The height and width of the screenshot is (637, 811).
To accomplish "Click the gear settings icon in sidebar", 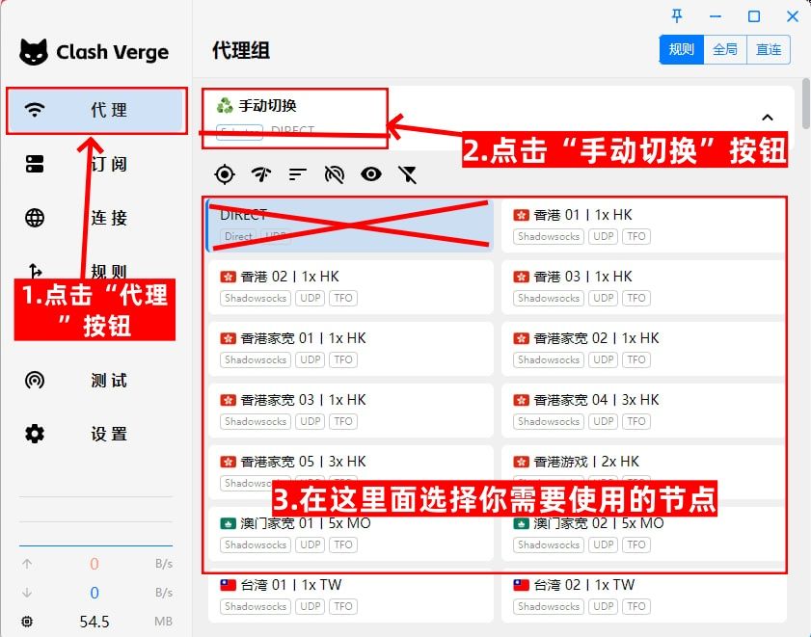I will pyautogui.click(x=35, y=435).
